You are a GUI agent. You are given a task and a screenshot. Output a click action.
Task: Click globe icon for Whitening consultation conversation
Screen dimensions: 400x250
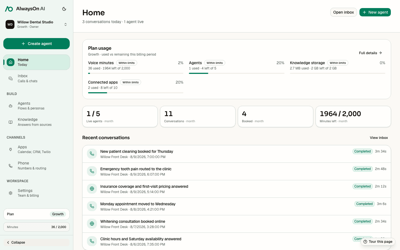[x=92, y=224]
